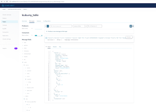Reload the page with browser refresh icon
This screenshot has height=112, width=156.
[x=7, y=2]
